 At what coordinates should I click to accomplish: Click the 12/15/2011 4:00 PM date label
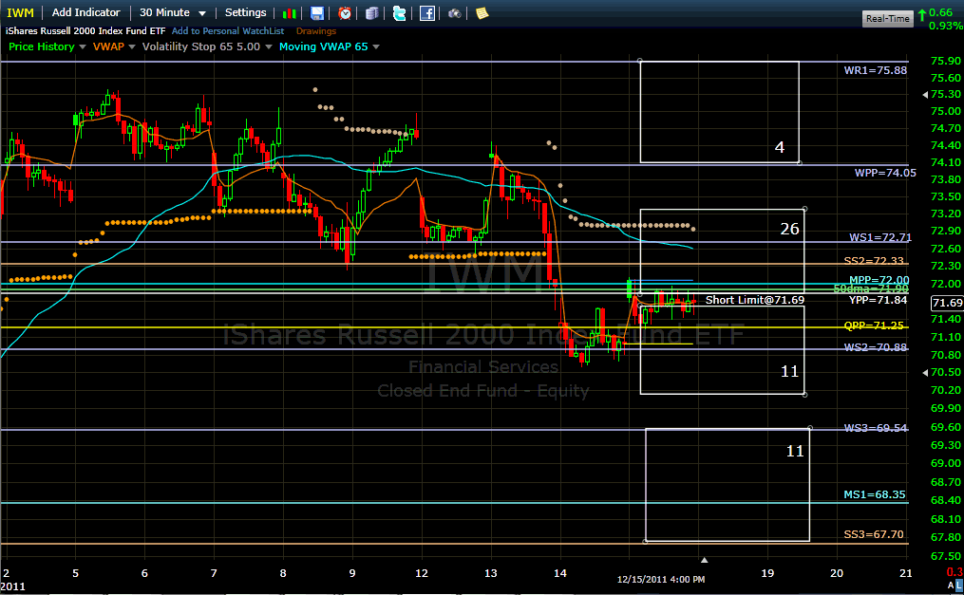[x=661, y=579]
